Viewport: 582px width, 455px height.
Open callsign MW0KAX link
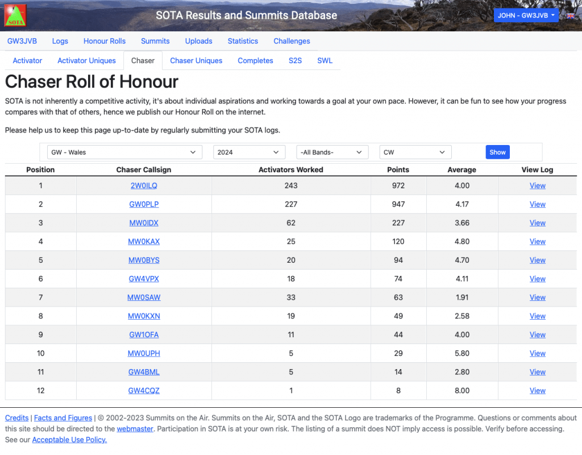[144, 241]
